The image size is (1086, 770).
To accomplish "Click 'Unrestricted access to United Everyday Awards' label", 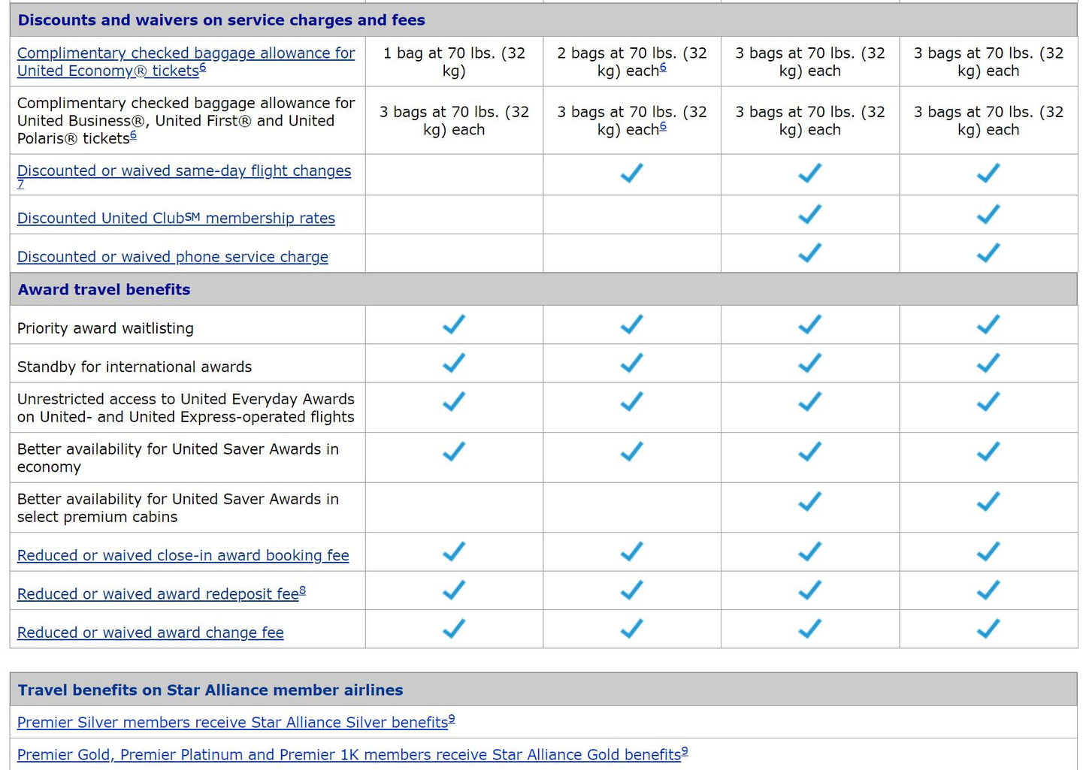I will pyautogui.click(x=186, y=408).
